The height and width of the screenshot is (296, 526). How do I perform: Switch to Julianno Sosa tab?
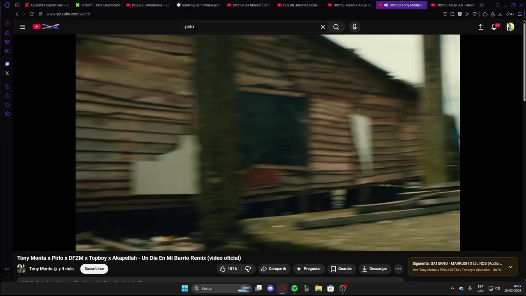[300, 5]
